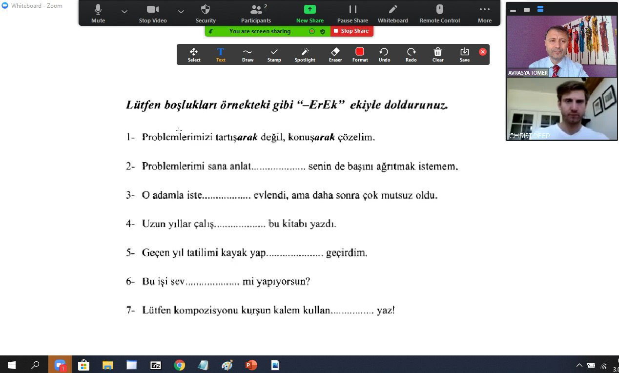Viewport: 619px width, 373px height.
Task: Close the annotation toolbar with red X
Action: [482, 51]
